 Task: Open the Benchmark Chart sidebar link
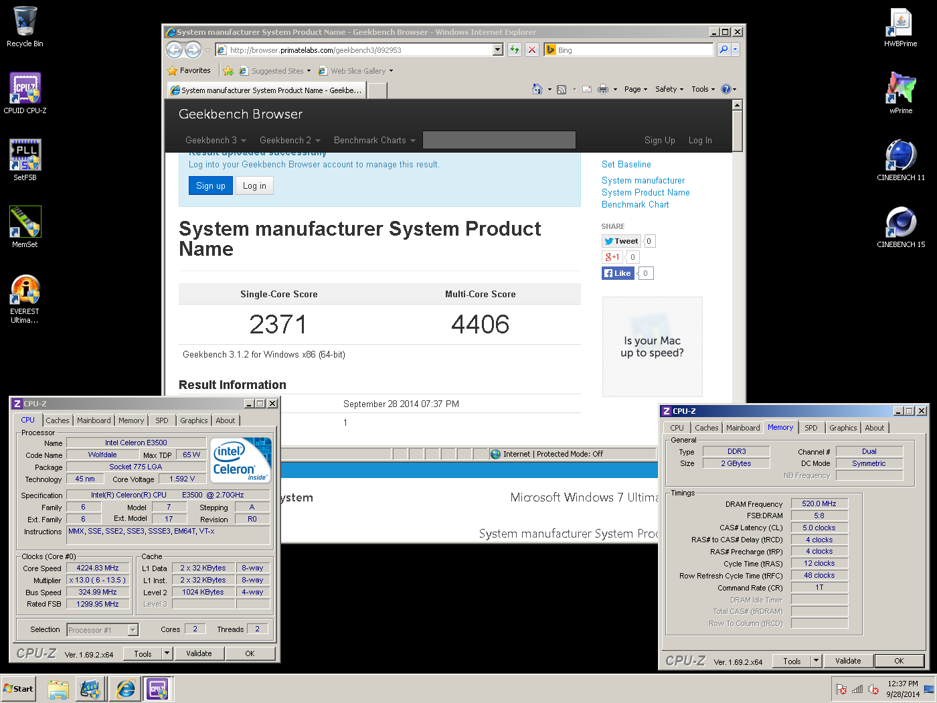[x=635, y=204]
